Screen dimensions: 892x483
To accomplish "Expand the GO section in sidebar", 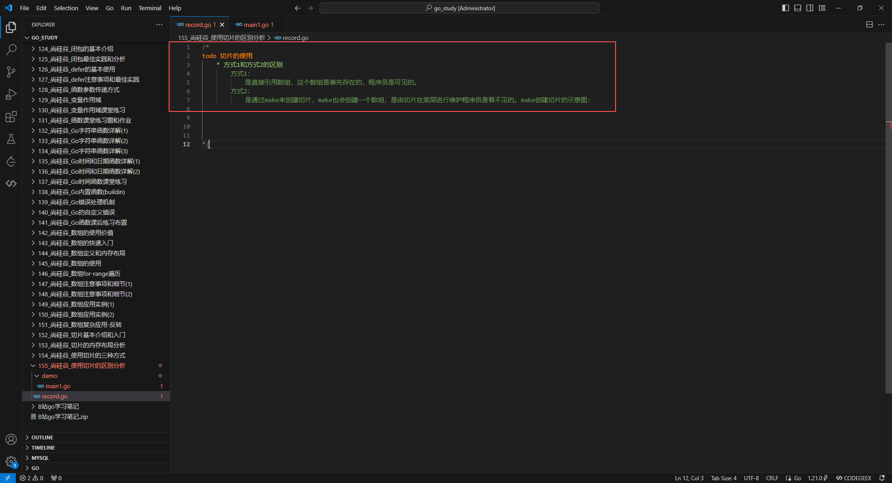I will click(x=96, y=468).
